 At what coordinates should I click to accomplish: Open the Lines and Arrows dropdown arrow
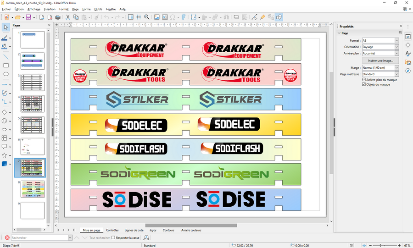[10, 85]
